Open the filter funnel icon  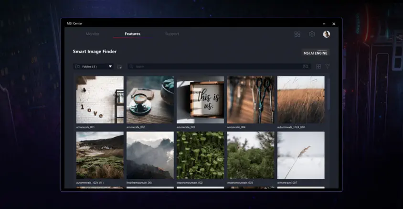tap(328, 66)
